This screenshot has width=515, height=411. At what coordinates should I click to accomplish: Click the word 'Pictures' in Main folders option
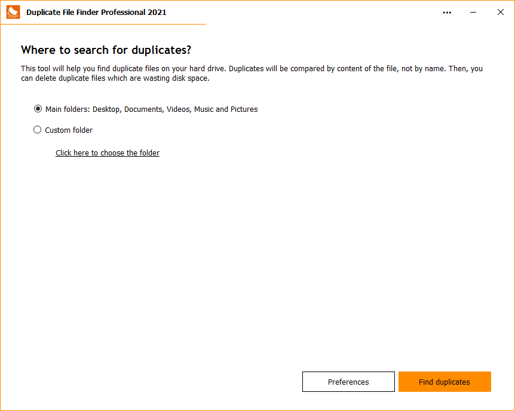click(244, 109)
